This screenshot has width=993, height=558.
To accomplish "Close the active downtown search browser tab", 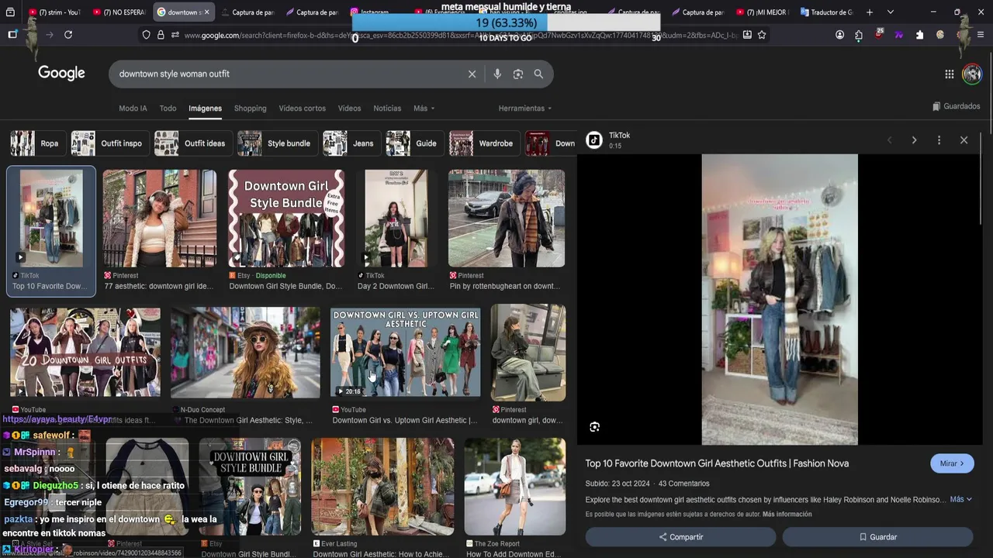I will [x=206, y=12].
